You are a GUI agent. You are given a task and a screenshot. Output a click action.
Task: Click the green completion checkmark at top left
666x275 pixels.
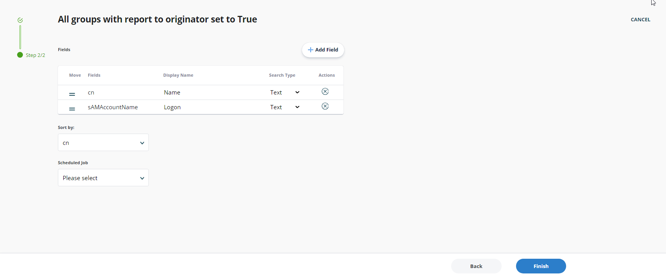point(20,20)
